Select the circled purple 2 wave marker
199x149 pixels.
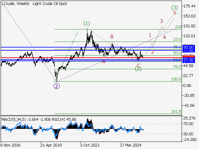click(56, 86)
